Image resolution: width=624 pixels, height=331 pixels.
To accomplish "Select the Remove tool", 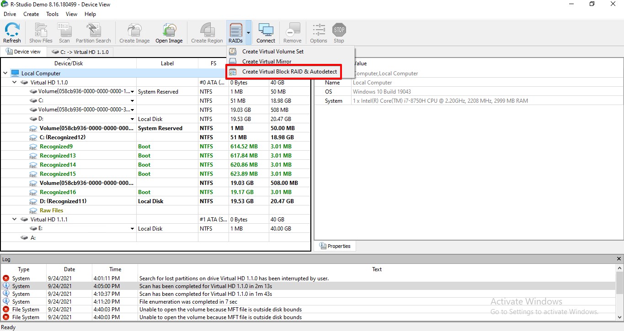I will click(x=293, y=32).
